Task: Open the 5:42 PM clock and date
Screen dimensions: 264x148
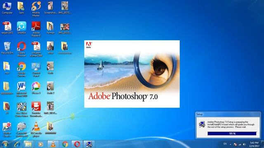Action: pyautogui.click(x=254, y=144)
